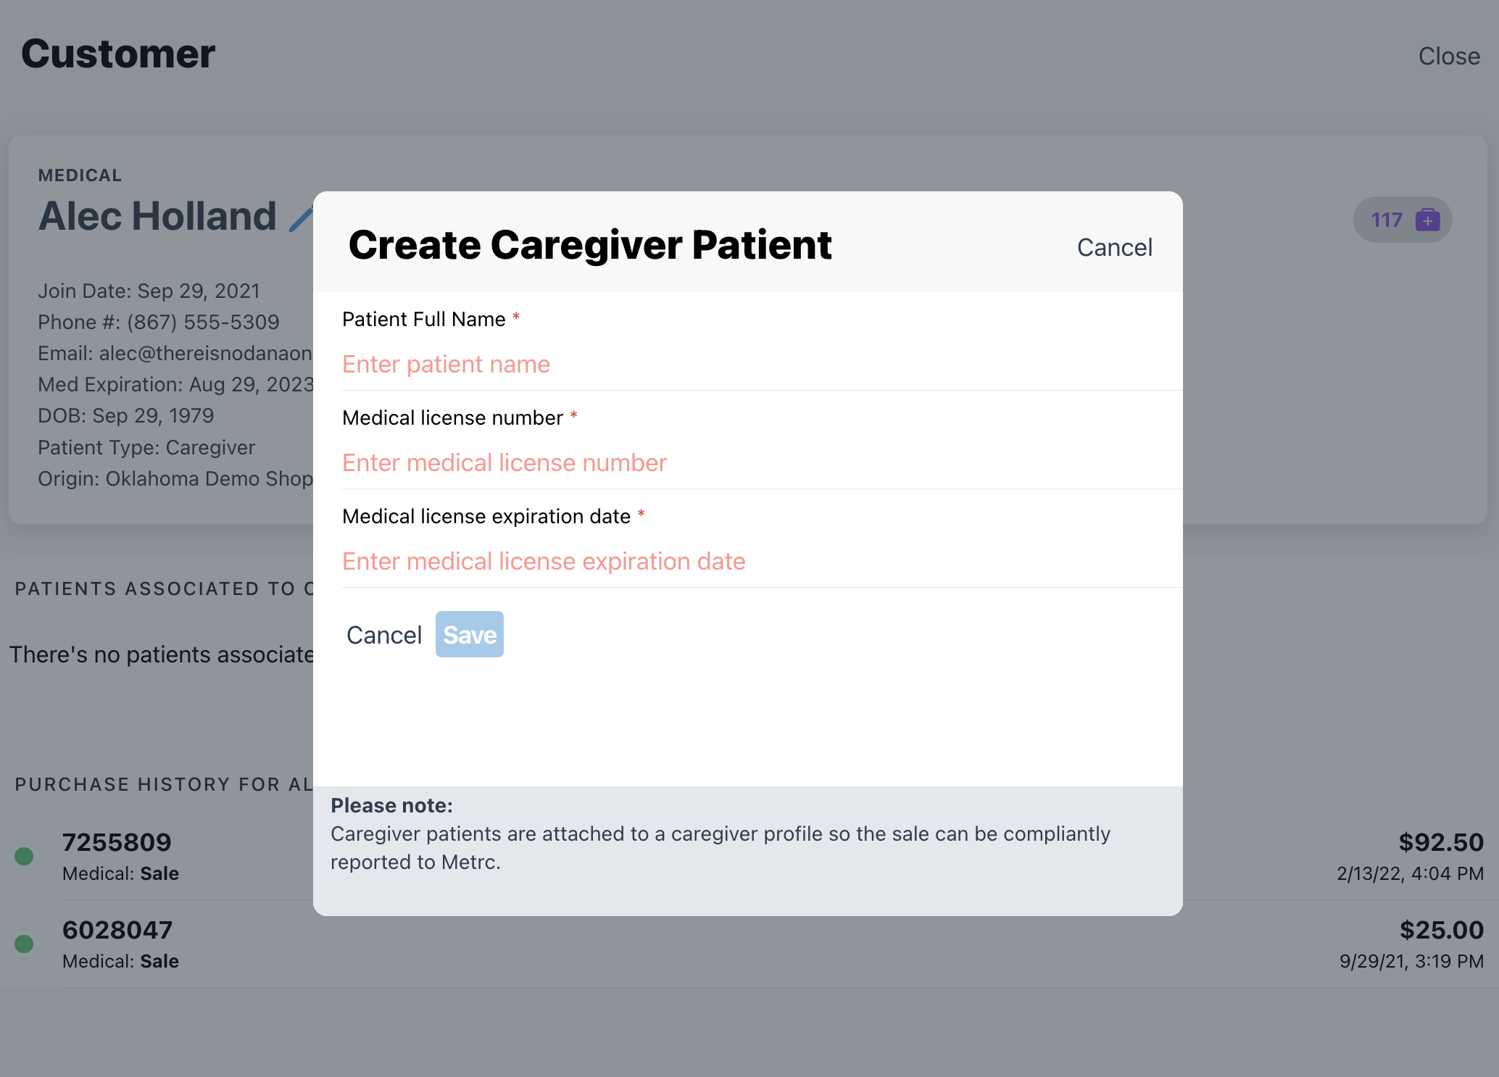Click the green dot beside order 7255809
This screenshot has height=1077, width=1499.
(x=24, y=857)
